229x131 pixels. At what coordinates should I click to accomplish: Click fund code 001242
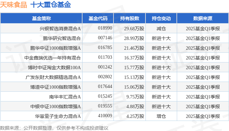105,67
